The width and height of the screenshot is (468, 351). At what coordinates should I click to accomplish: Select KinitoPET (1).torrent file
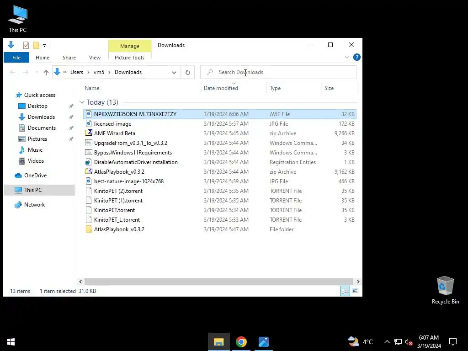(220, 200)
